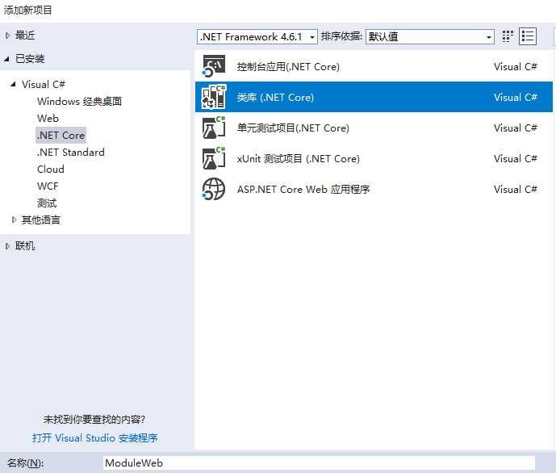The width and height of the screenshot is (556, 473).
Task: Select the Cloud category
Action: pyautogui.click(x=51, y=170)
